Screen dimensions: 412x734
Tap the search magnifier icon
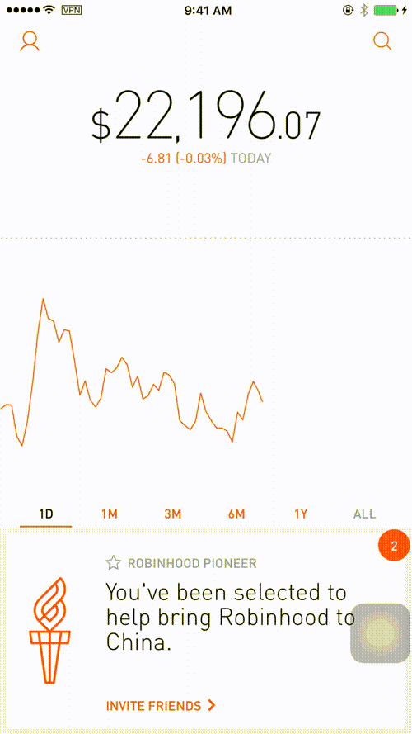(x=382, y=41)
